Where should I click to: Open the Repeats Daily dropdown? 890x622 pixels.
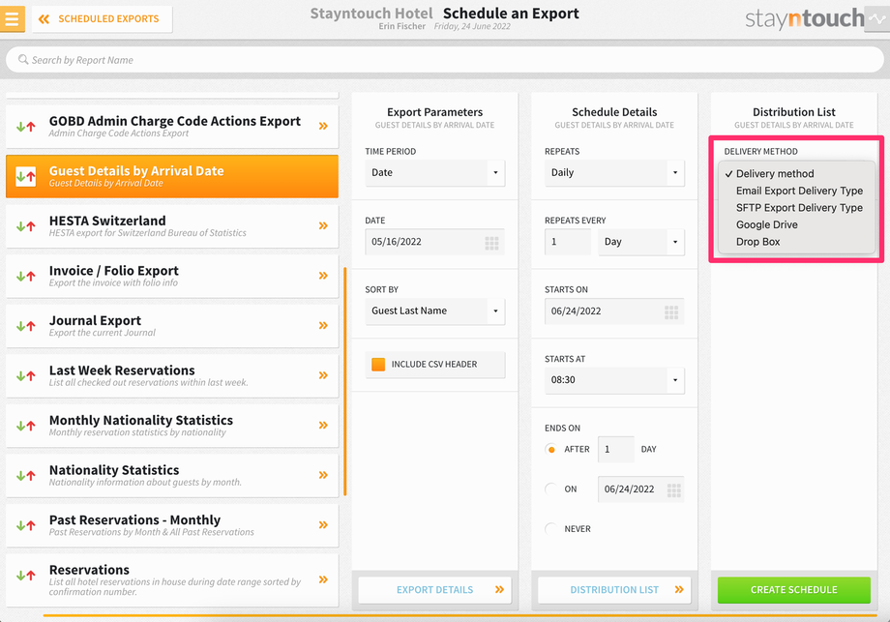pos(614,172)
